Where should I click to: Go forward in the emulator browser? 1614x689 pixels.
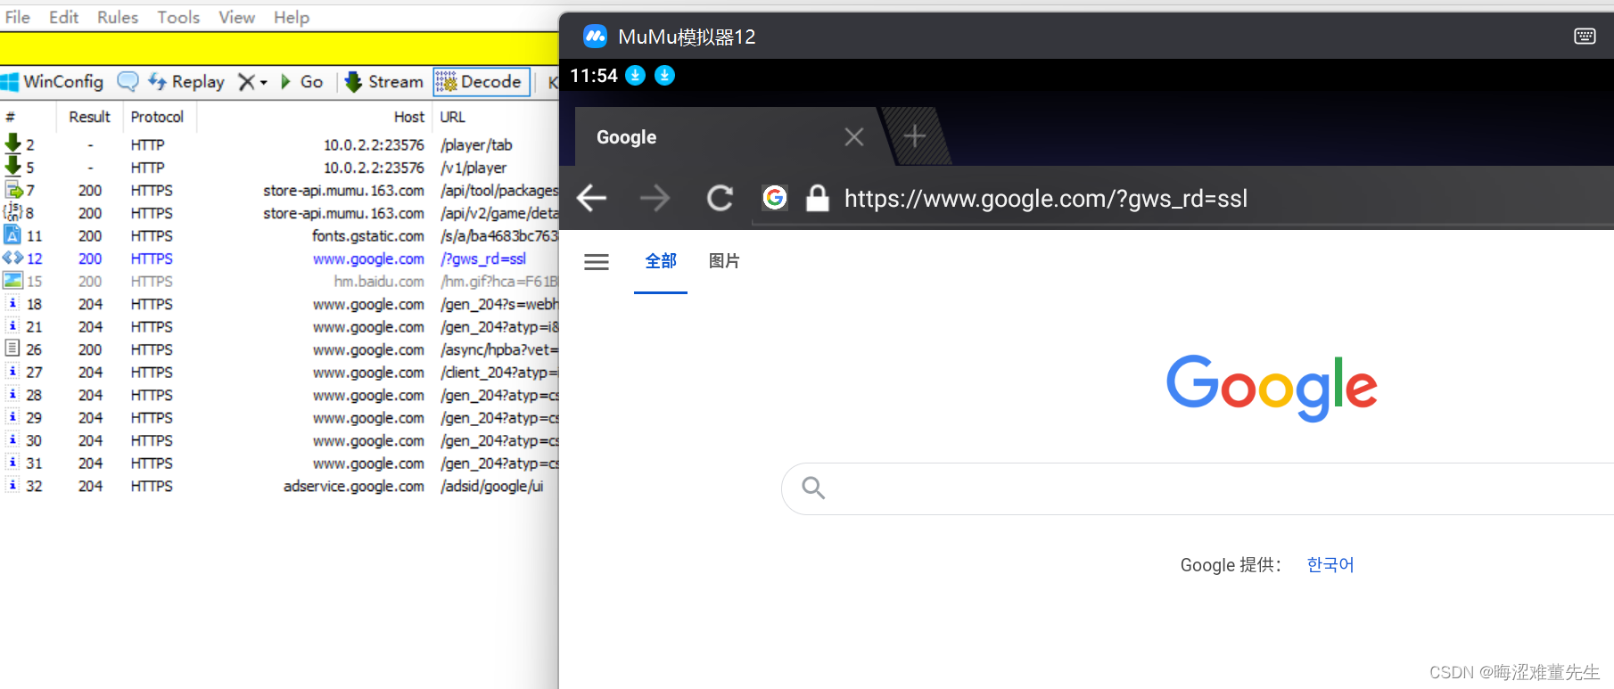click(655, 198)
